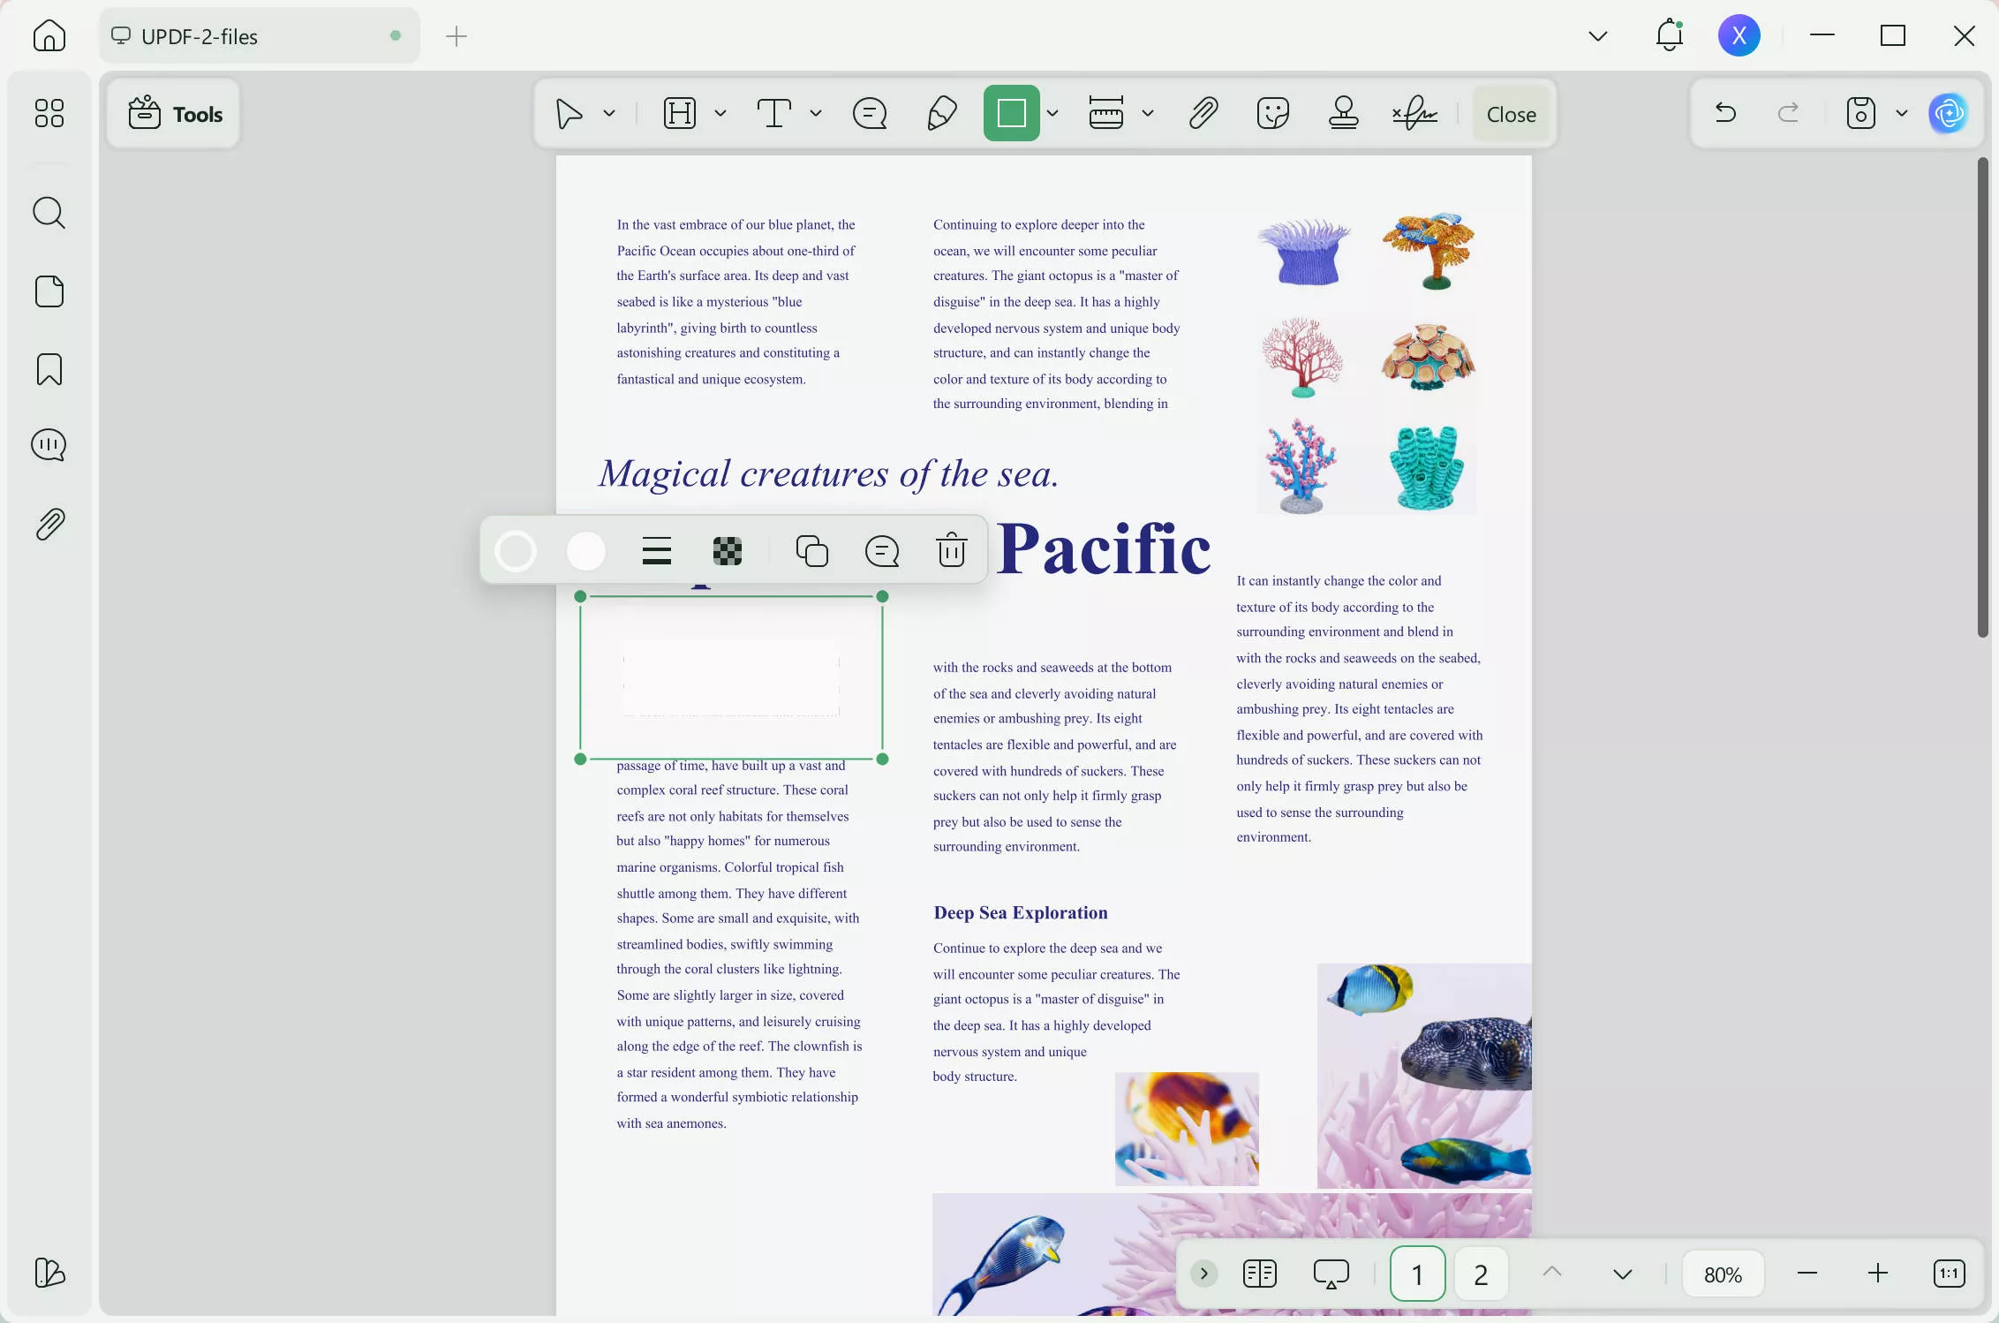Open the bookmarks panel
Viewport: 1999px width, 1323px height.
pyautogui.click(x=49, y=368)
